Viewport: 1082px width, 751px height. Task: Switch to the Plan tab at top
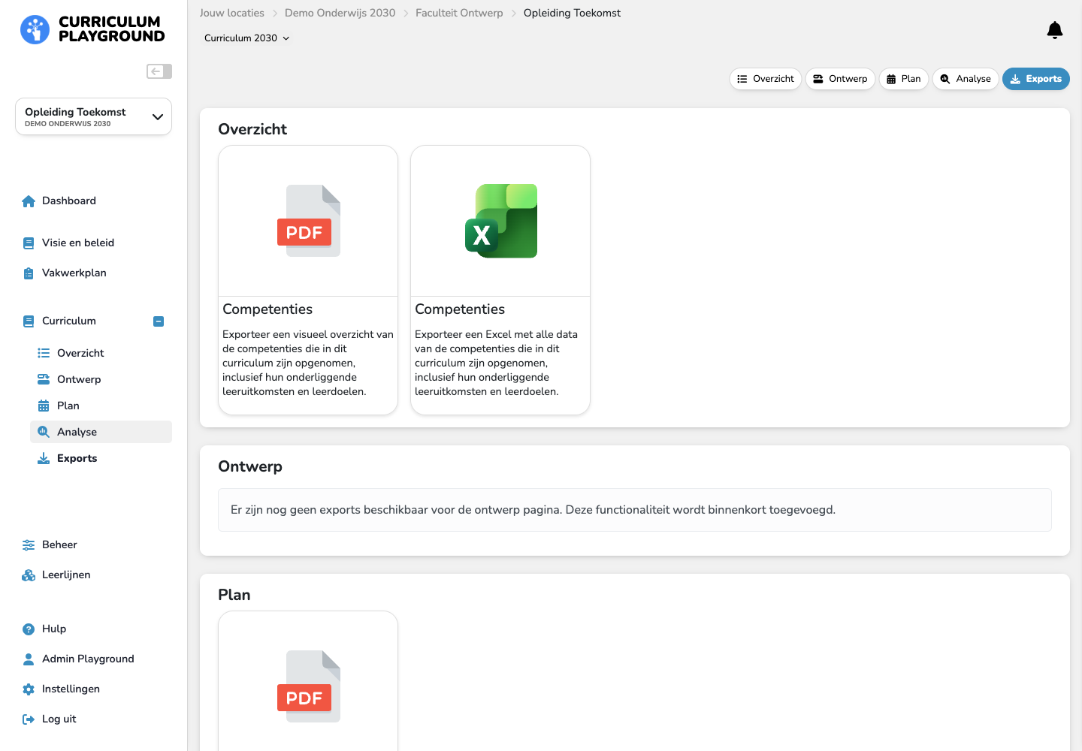904,79
